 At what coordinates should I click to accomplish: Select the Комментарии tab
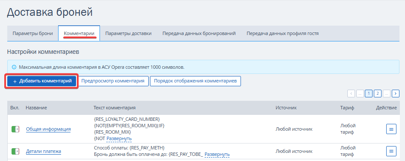pos(79,34)
